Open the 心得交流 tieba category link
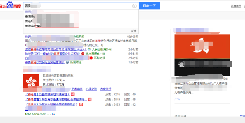This screenshot has width=245, height=123. coord(91,89)
